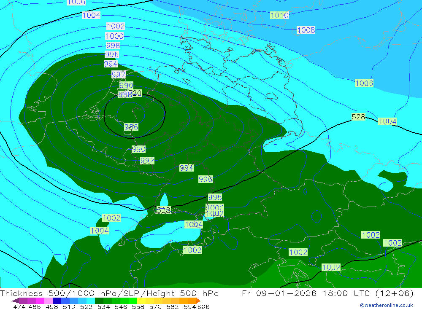Click the '988' pressure label
This screenshot has width=422, height=309.
click(x=125, y=94)
